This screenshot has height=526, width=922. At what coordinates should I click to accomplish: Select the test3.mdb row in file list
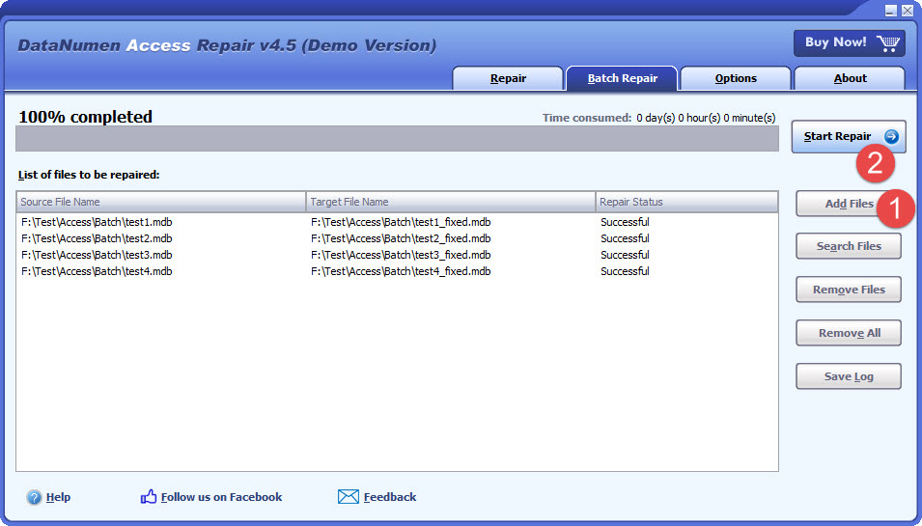click(x=97, y=255)
